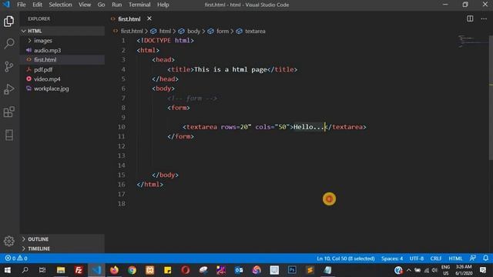This screenshot has width=493, height=277.
Task: Open File Explorer from the taskbar
Action: pyautogui.click(x=61, y=270)
